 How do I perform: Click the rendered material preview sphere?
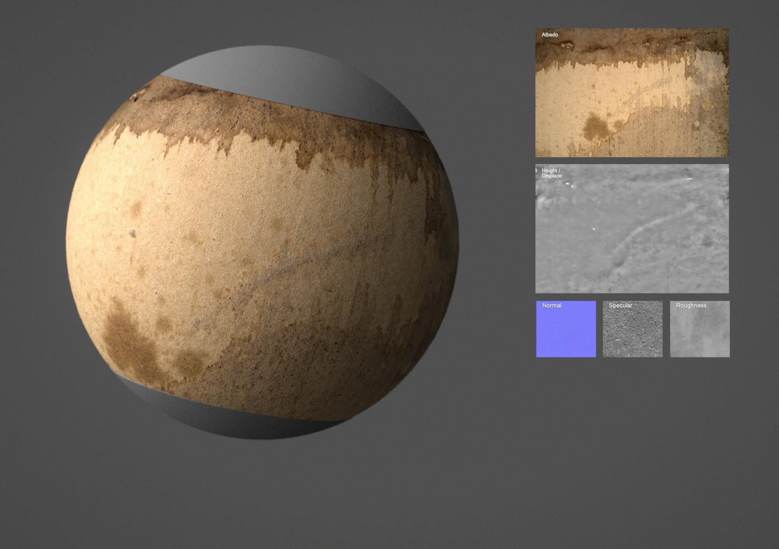click(x=262, y=243)
